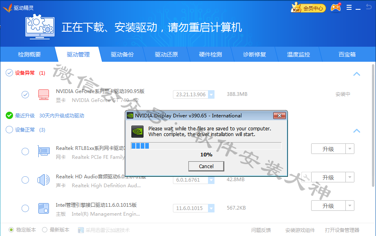The image size is (376, 236).
Task: Switch to the 硬件检测 tab
Action: click(x=210, y=54)
